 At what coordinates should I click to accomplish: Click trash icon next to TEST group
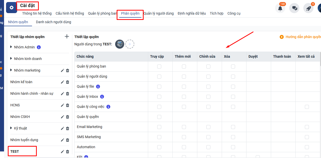pos(68,152)
